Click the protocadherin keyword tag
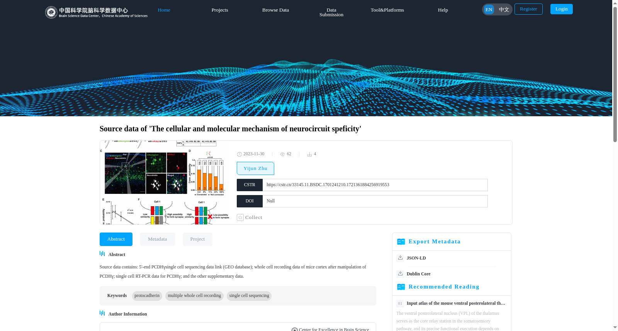This screenshot has width=618, height=331. pyautogui.click(x=147, y=296)
